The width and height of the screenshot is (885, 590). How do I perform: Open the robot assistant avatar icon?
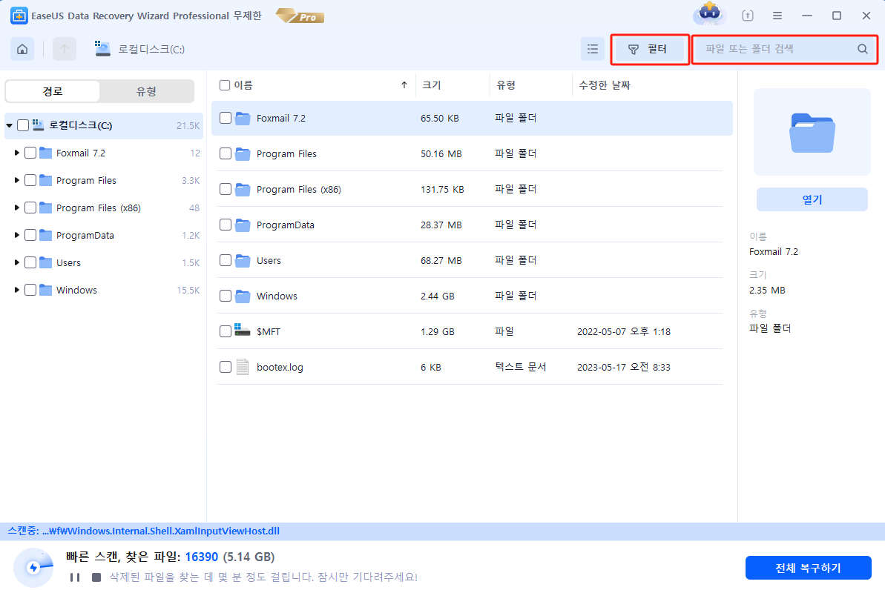click(x=709, y=13)
